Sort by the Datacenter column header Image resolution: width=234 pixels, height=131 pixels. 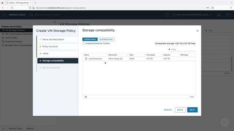[113, 55]
